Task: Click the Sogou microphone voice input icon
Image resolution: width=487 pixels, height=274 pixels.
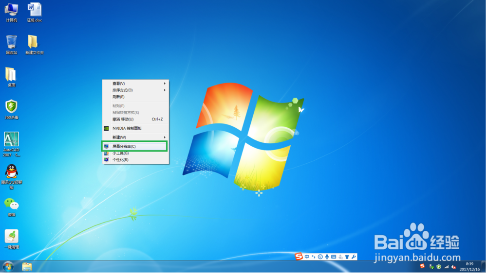Action: point(327,257)
